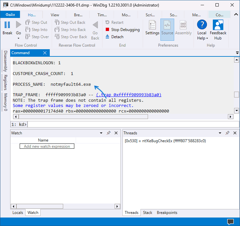Click the kd> command input field

(x=133, y=125)
